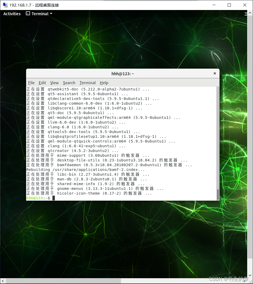Open the View menu in terminal
Viewport: 253px width, 284px height.
pyautogui.click(x=54, y=83)
